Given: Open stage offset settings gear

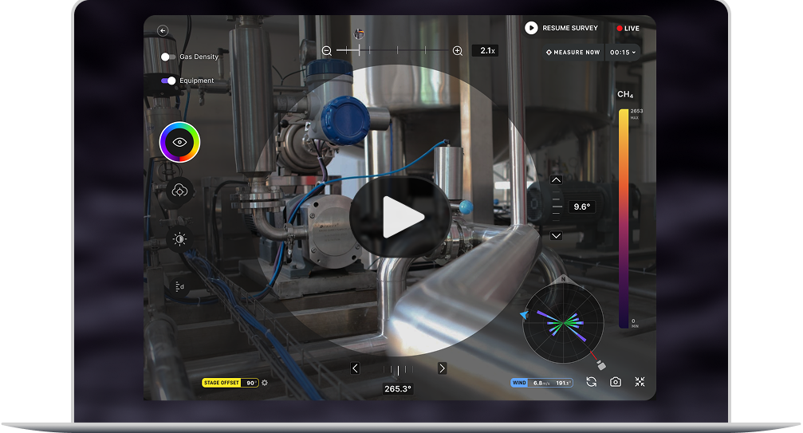Looking at the screenshot, I should pyautogui.click(x=265, y=383).
